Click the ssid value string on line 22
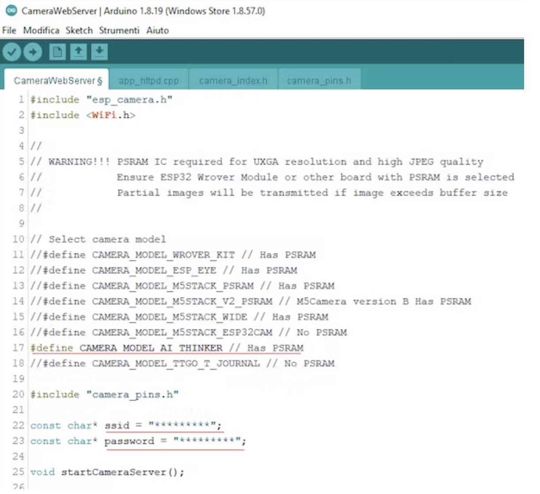Screen dimensions: 540x494 coord(184,425)
